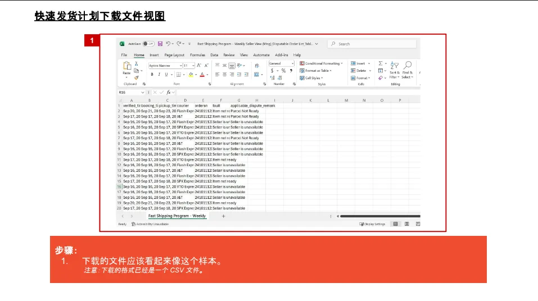538x301 pixels.
Task: Toggle Underline formatting
Action: [x=166, y=74]
